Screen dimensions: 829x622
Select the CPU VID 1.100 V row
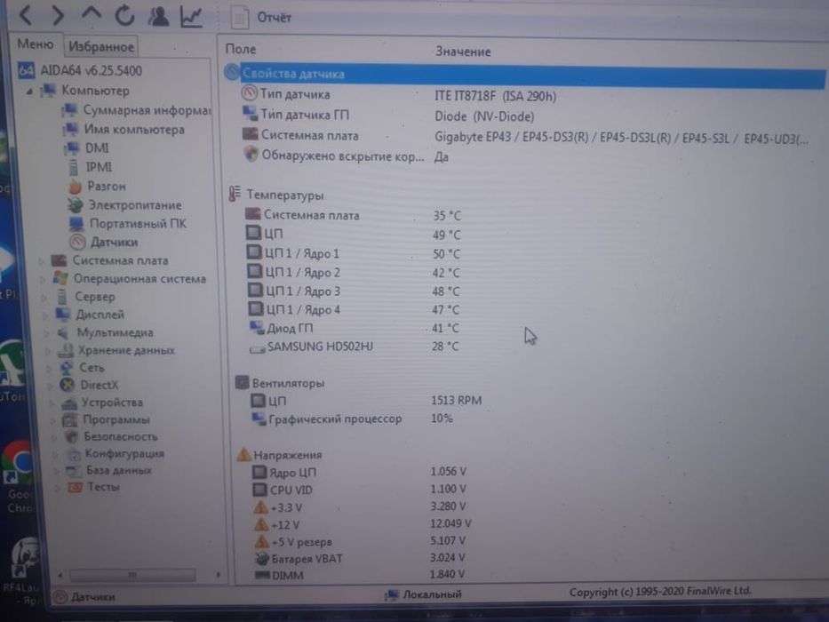pos(360,490)
